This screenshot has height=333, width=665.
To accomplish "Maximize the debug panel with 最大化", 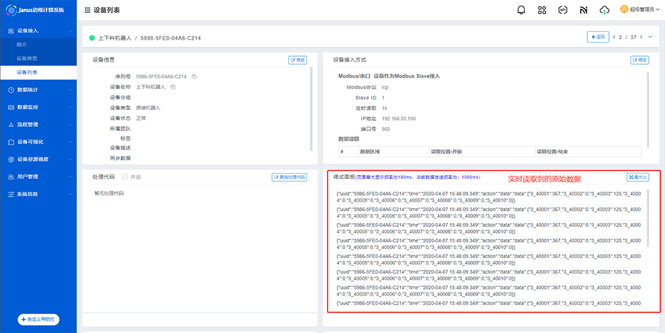I will coord(638,177).
